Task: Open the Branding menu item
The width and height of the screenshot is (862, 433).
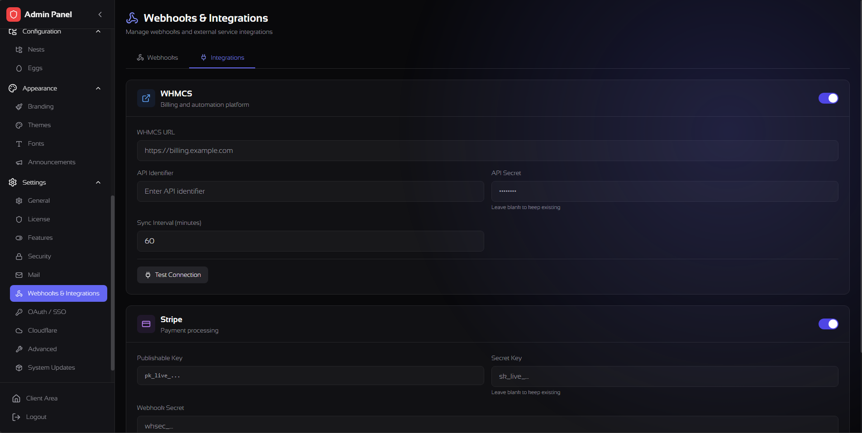Action: click(x=58, y=107)
